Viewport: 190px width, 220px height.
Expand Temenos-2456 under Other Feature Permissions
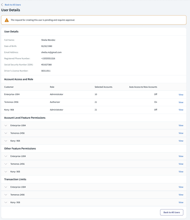6,164
